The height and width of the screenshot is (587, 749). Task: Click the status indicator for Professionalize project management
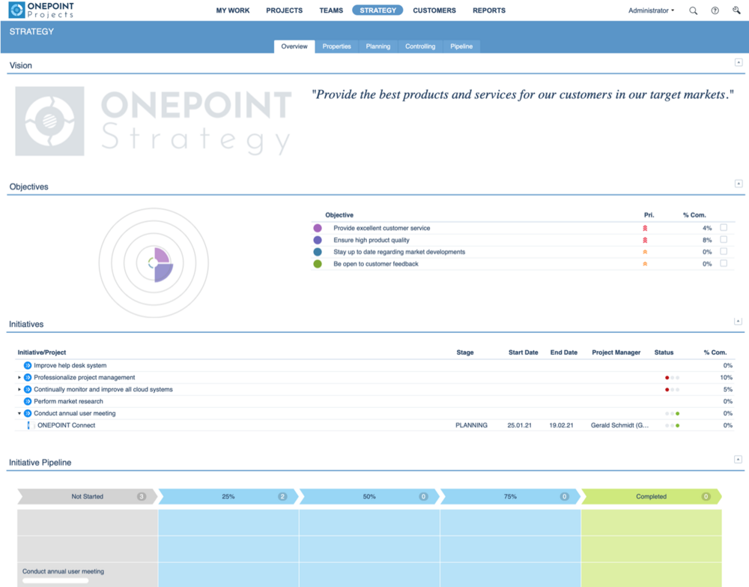click(x=670, y=378)
